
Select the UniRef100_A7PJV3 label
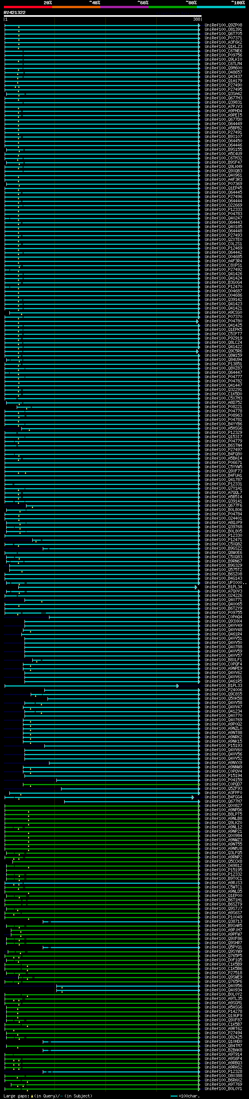tap(223, 107)
